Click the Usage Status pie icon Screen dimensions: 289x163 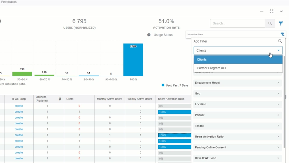[149, 35]
